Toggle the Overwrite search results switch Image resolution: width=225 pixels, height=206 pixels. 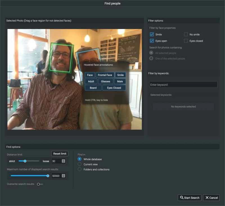(40, 184)
